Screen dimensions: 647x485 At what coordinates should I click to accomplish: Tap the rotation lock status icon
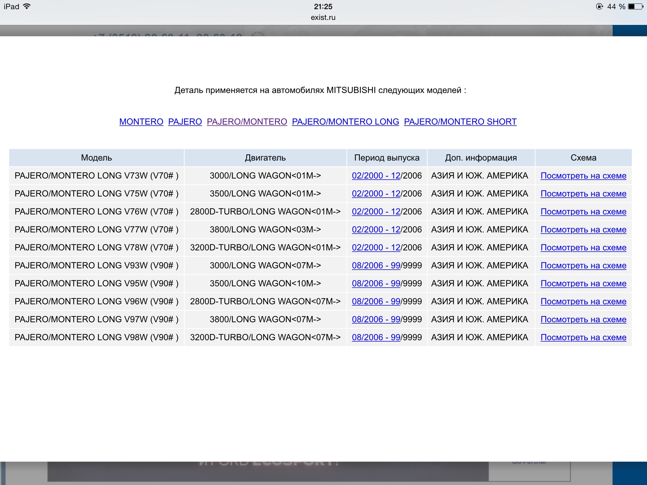pos(599,7)
